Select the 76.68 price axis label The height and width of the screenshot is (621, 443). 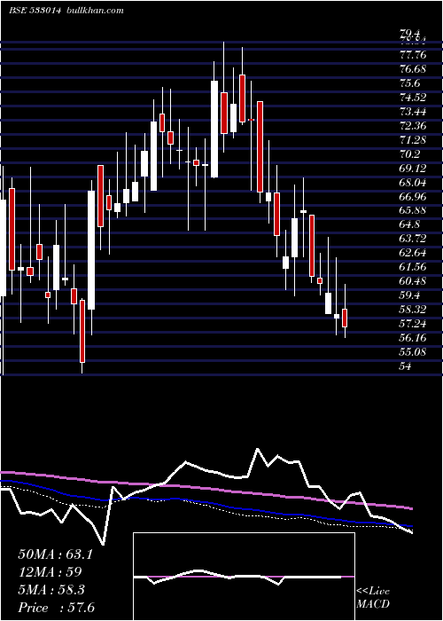pyautogui.click(x=413, y=69)
